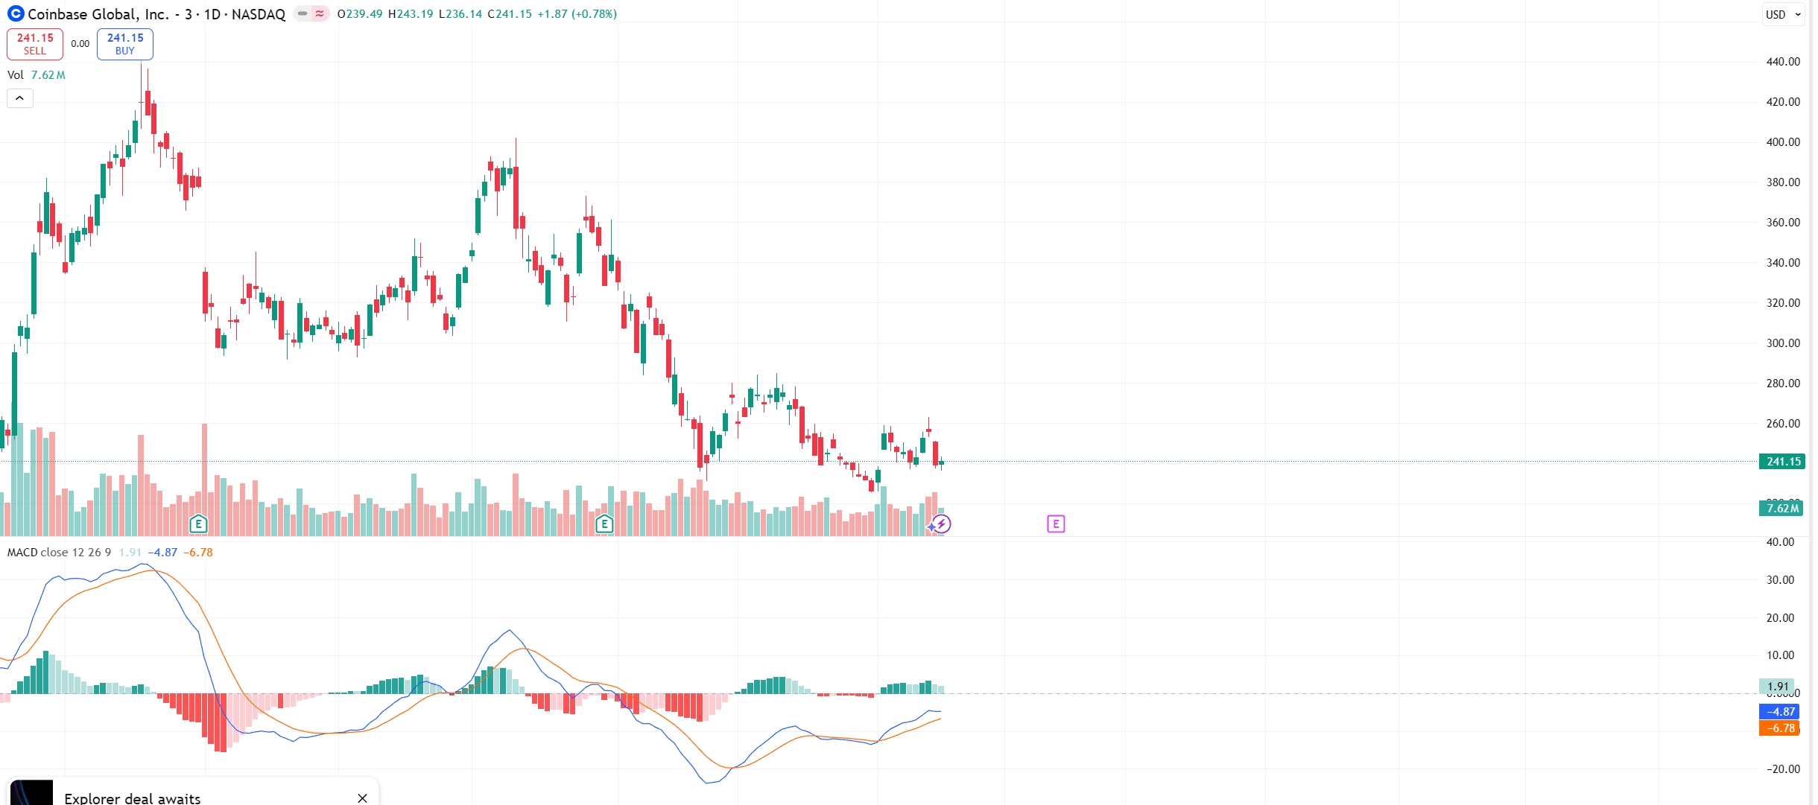Click the blue sparkle icon beside the lightning
The height and width of the screenshot is (805, 1818).
[931, 527]
